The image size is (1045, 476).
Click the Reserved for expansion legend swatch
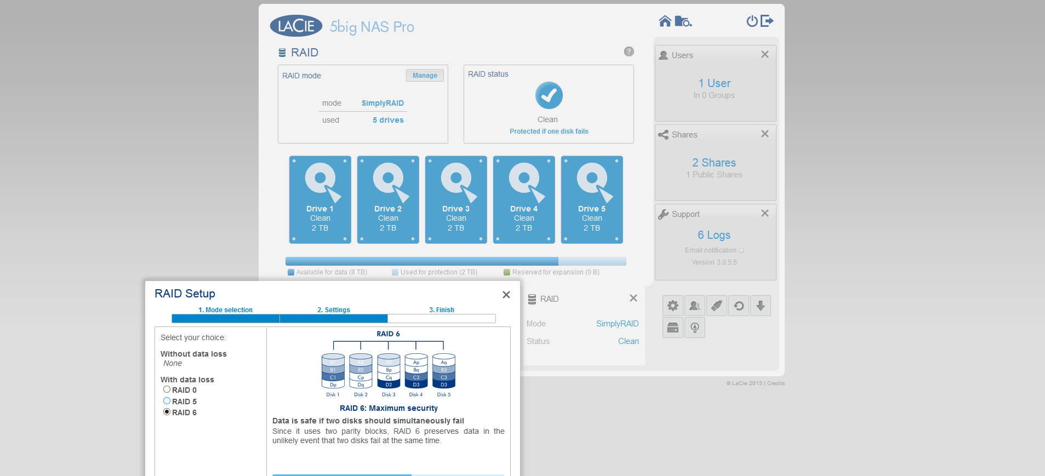pyautogui.click(x=507, y=272)
